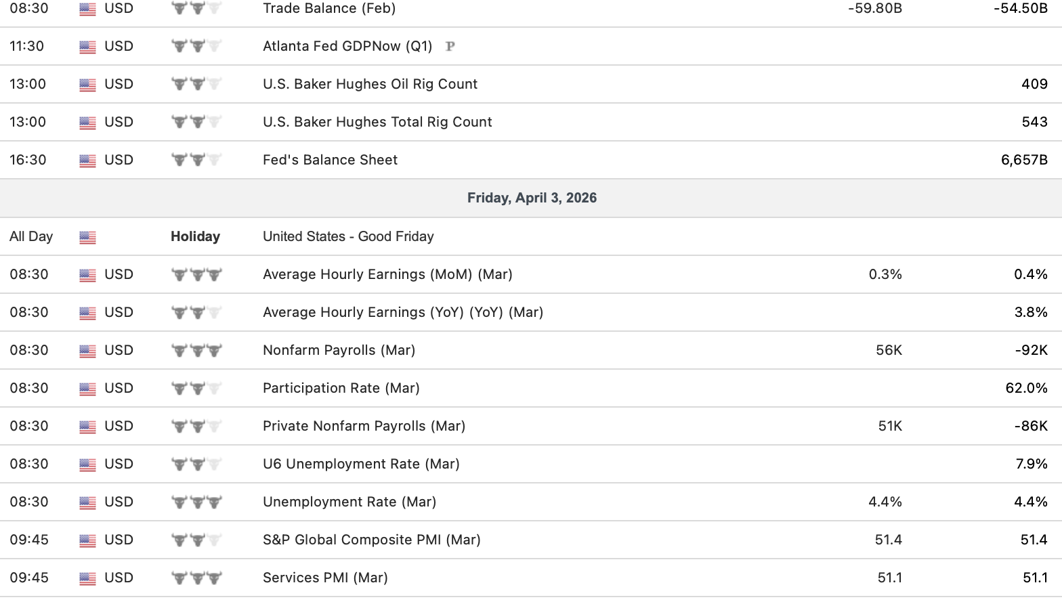1062x604 pixels.
Task: Click the US flag in the Private Nonfarm Payrolls row
Action: click(x=87, y=427)
